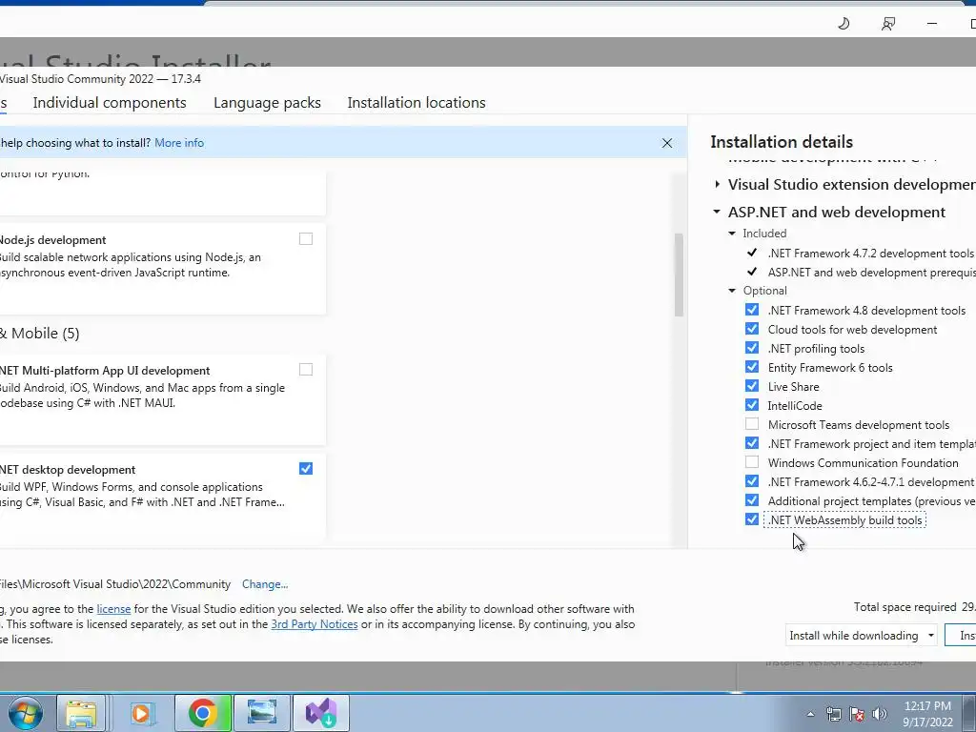Collapse the Included components section
Image resolution: width=976 pixels, height=732 pixels.
[x=732, y=234]
